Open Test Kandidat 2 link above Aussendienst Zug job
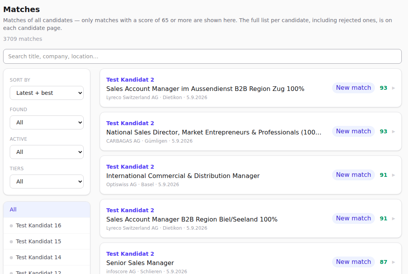Viewport: 408px width, 274px height. [130, 80]
